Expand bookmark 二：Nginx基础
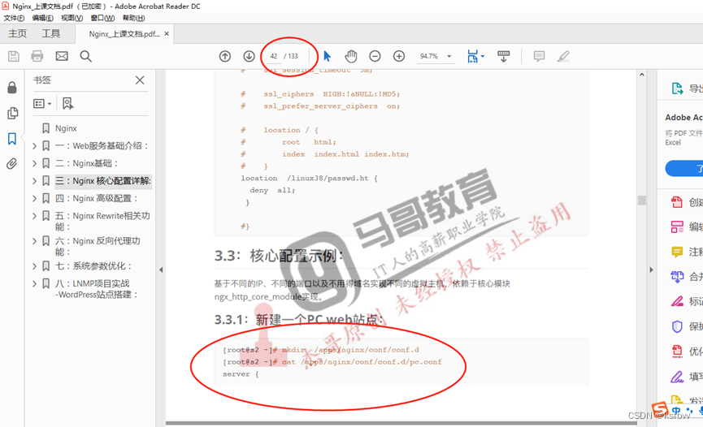This screenshot has height=427, width=703. 34,163
